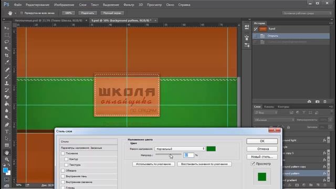
Task: Expand effects of background pattern copy layer
Action: click(x=329, y=166)
